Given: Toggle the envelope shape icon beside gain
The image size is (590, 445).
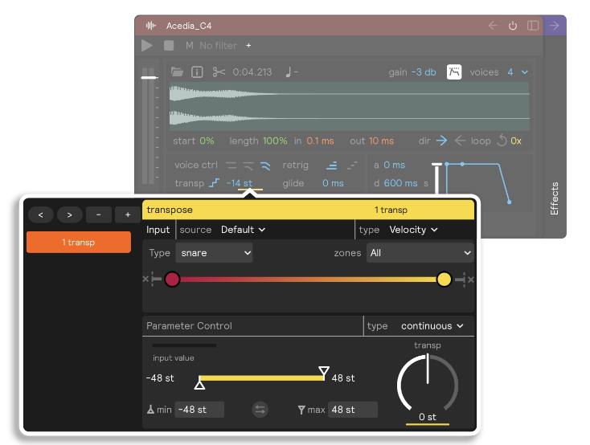Looking at the screenshot, I should [x=454, y=71].
